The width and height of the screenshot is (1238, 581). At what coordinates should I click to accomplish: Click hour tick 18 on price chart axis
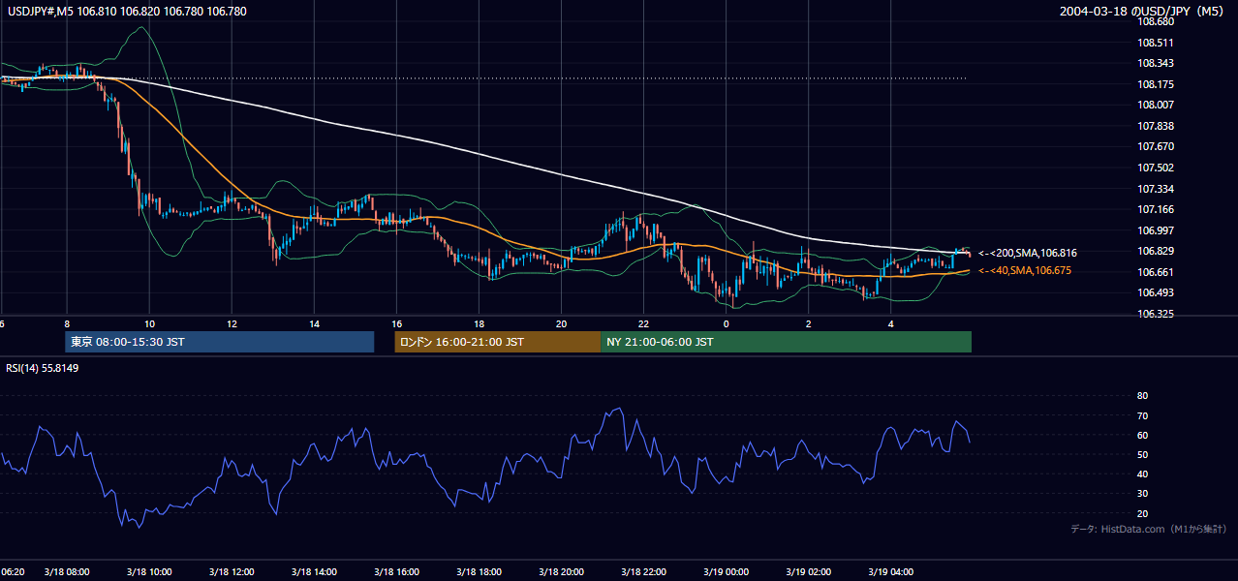pyautogui.click(x=479, y=324)
